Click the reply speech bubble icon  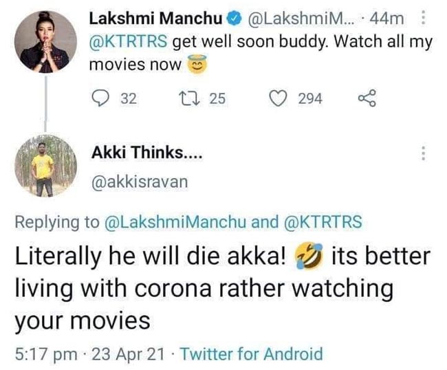[100, 99]
